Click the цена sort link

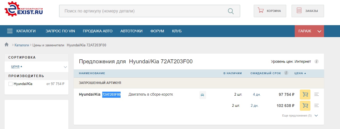15,66
